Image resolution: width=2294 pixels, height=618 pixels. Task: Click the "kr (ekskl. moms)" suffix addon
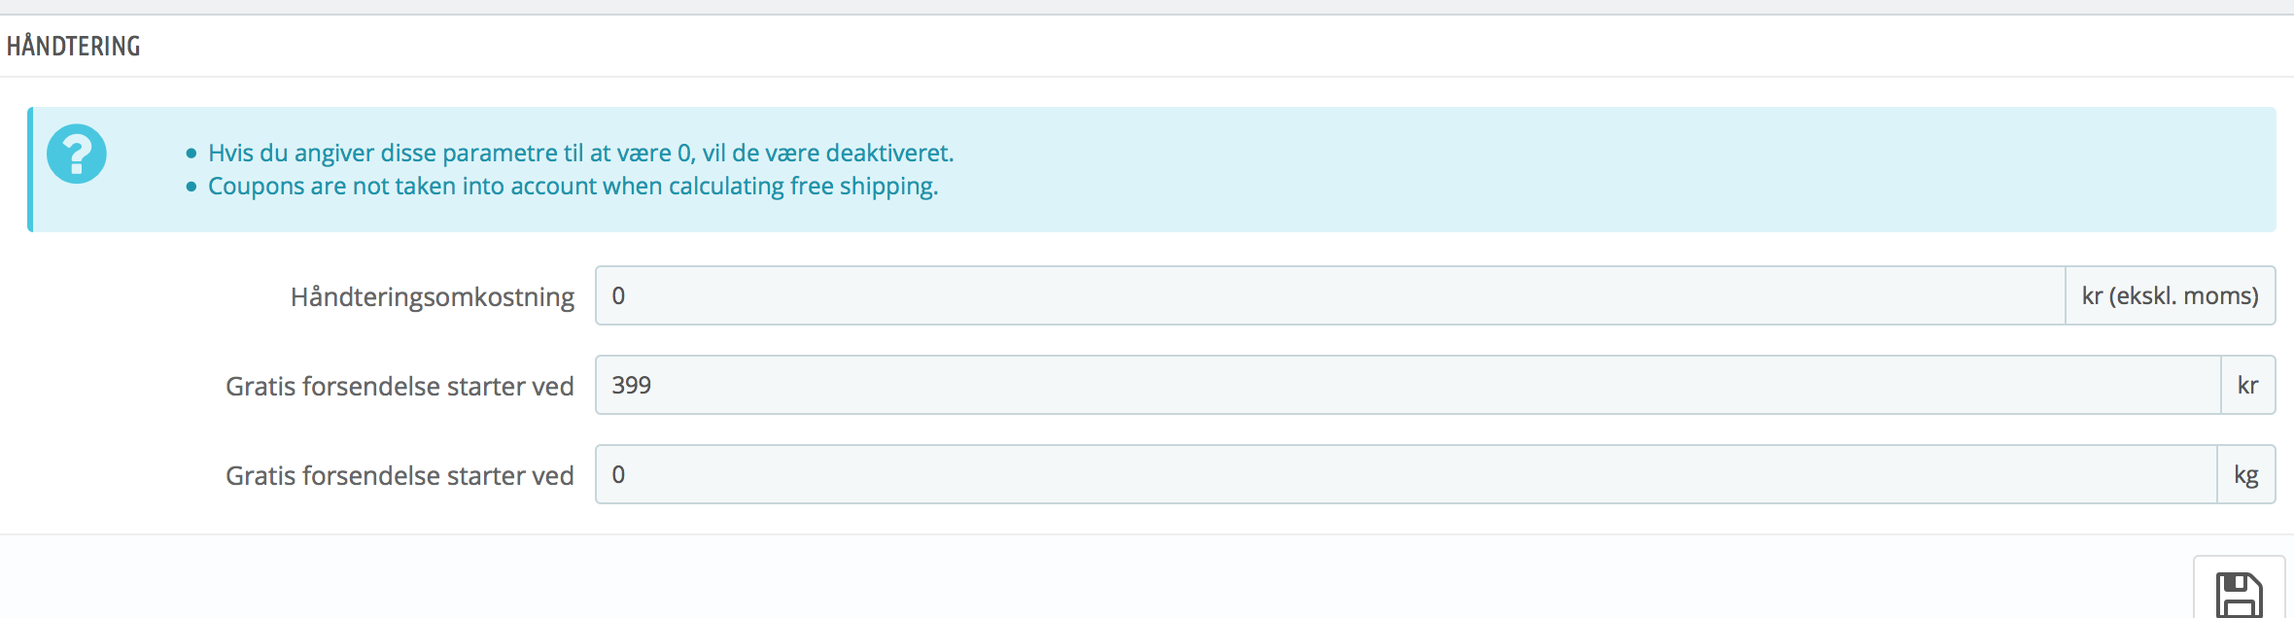[x=2170, y=295]
